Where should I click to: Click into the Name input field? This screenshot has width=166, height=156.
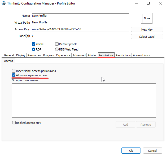click(x=80, y=16)
